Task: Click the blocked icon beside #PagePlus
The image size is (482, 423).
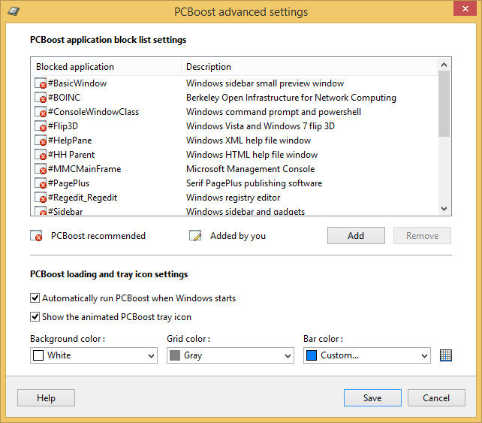Action: pyautogui.click(x=41, y=183)
